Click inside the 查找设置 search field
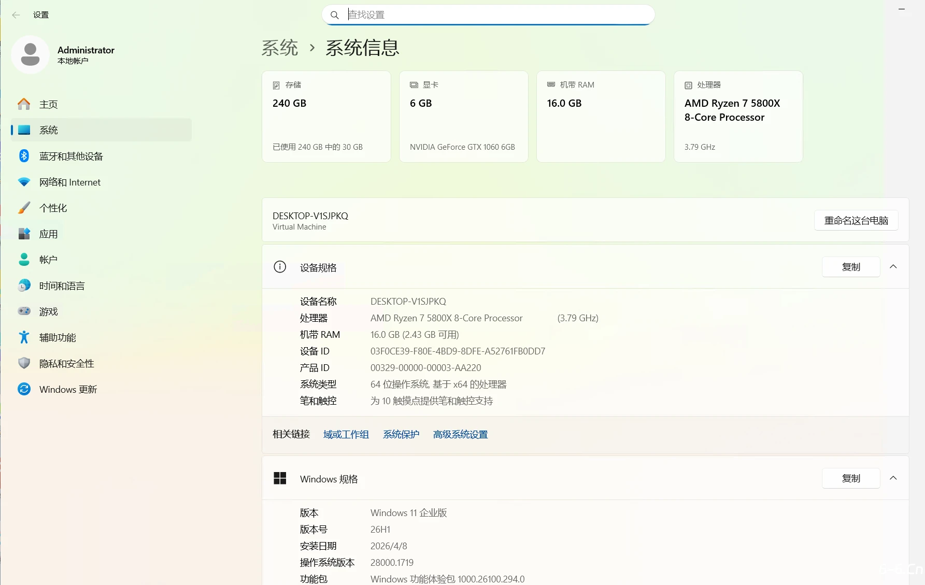925x585 pixels. [x=488, y=15]
